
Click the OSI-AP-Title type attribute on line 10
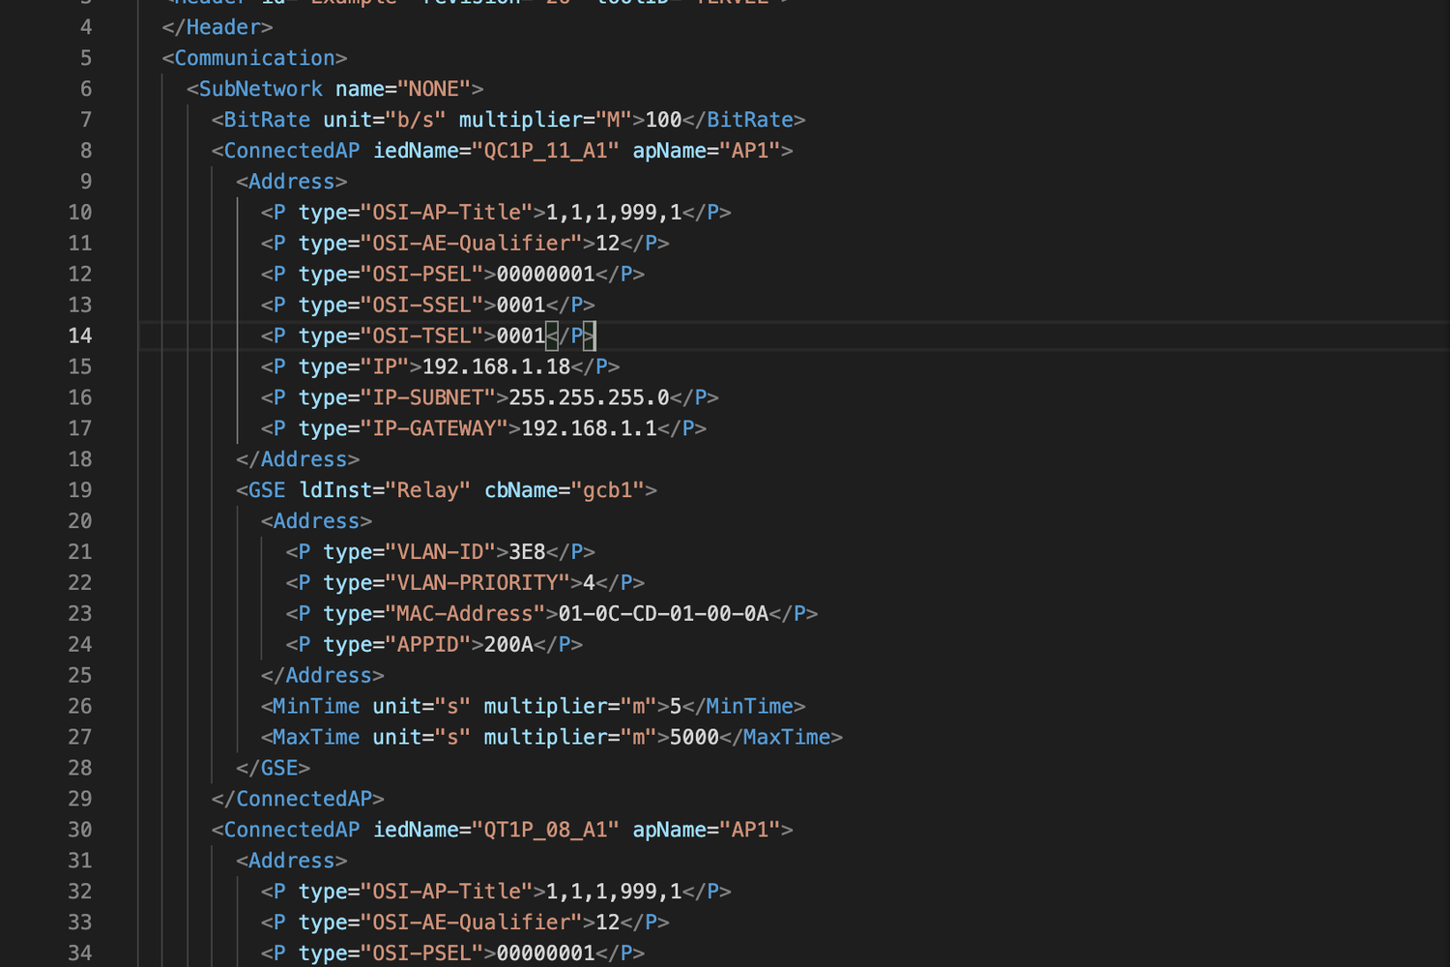416,213
